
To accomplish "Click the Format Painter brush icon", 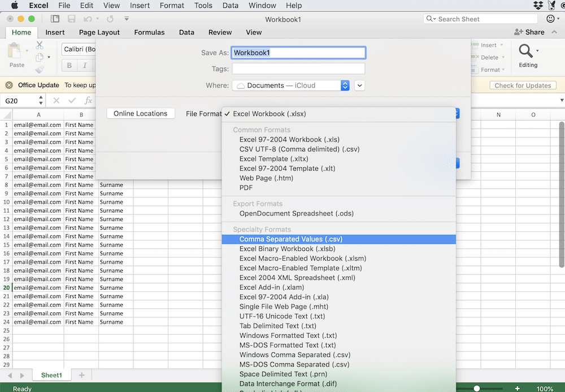I will point(40,69).
